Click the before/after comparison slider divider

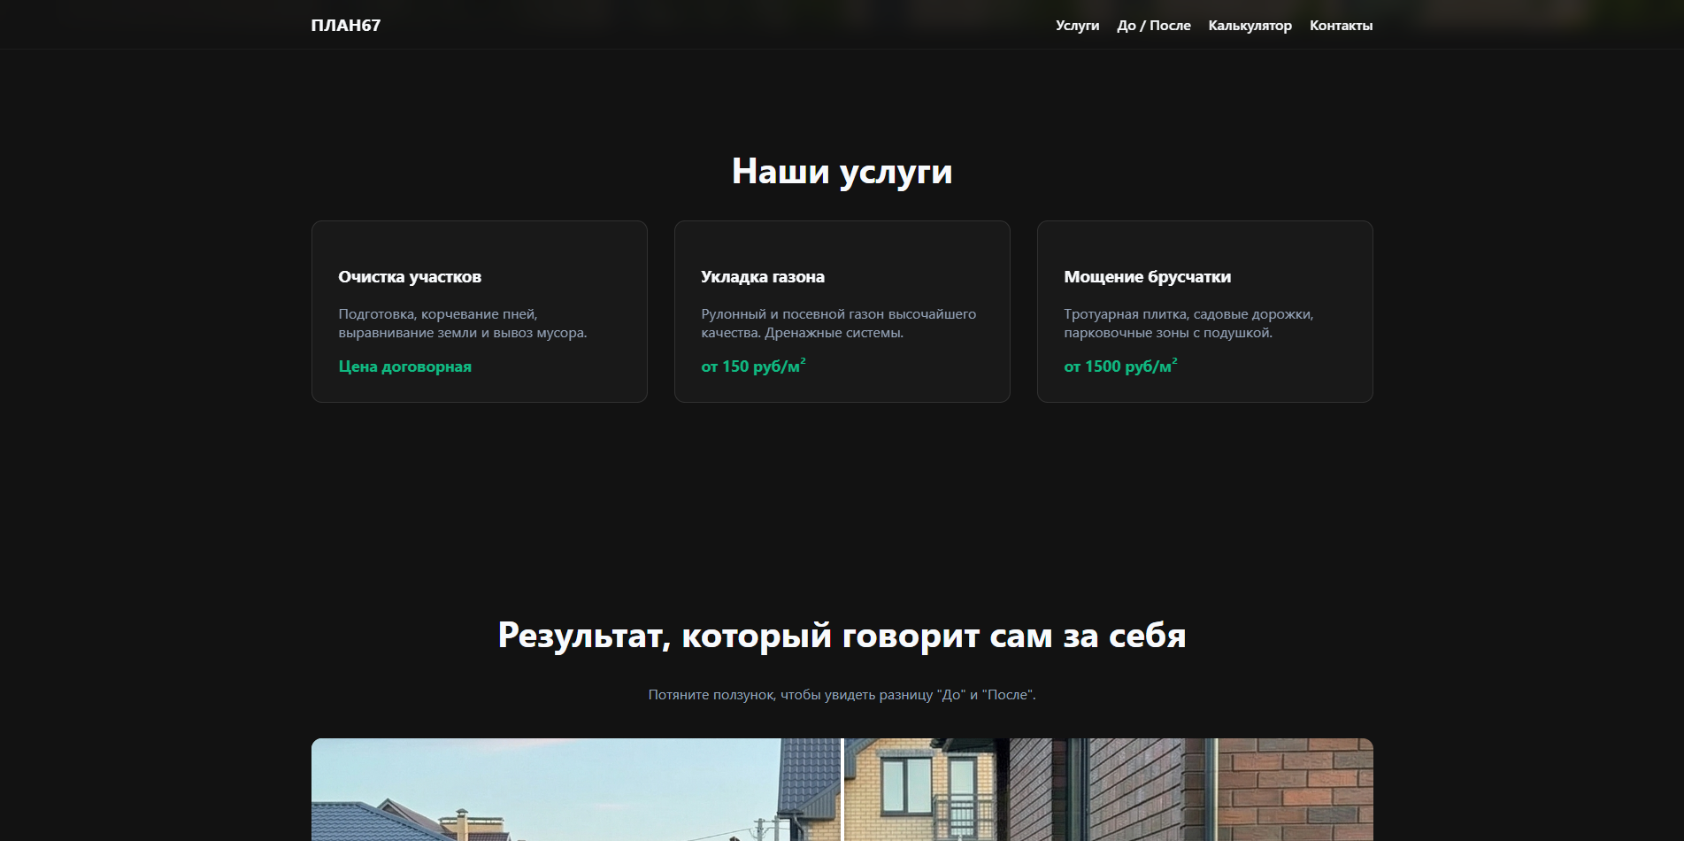point(842,790)
